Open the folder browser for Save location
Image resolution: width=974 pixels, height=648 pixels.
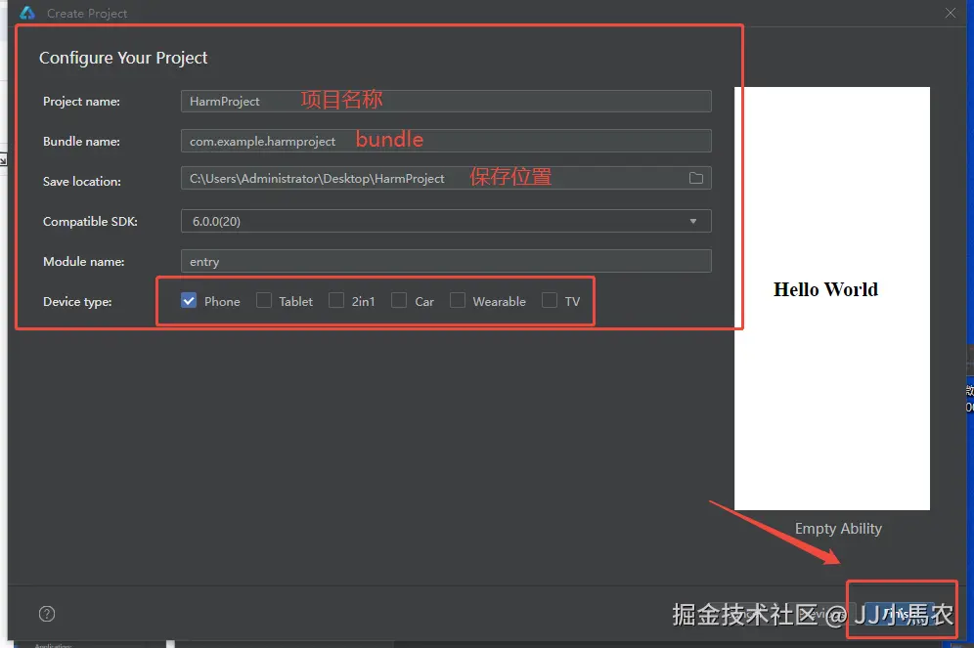pyautogui.click(x=695, y=179)
